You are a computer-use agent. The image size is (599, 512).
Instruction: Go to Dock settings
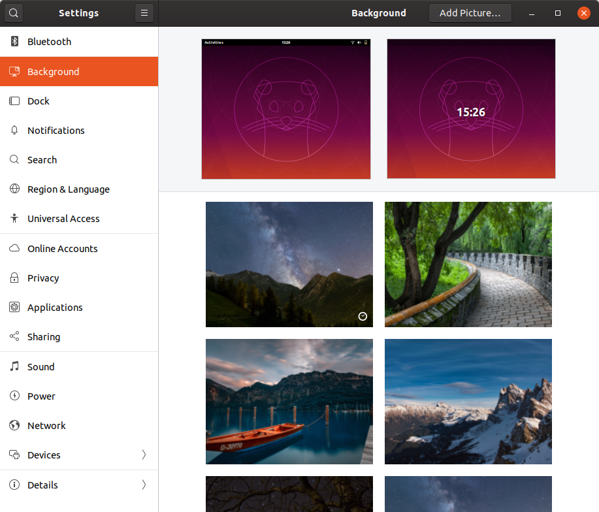(79, 101)
